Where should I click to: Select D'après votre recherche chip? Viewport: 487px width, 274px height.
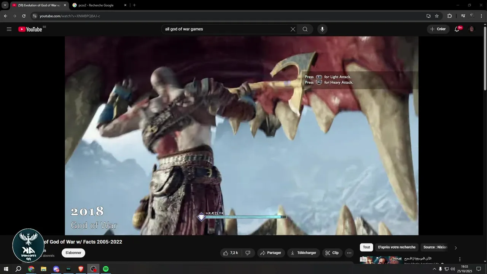(x=396, y=247)
